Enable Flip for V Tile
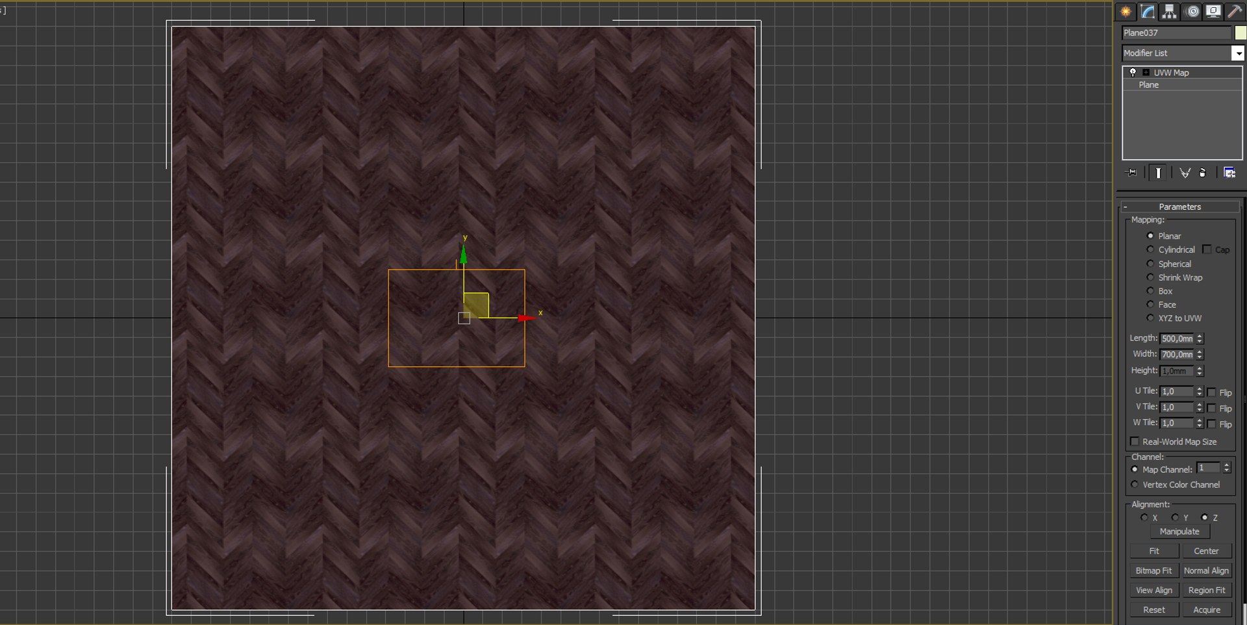1247x625 pixels. (x=1211, y=408)
